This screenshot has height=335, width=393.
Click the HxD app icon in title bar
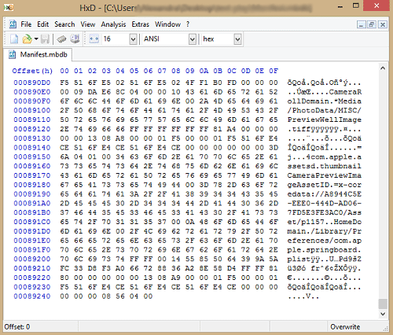(x=9, y=7)
